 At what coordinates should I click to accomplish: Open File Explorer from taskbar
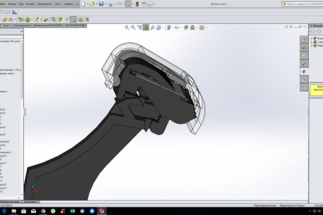coord(14,211)
